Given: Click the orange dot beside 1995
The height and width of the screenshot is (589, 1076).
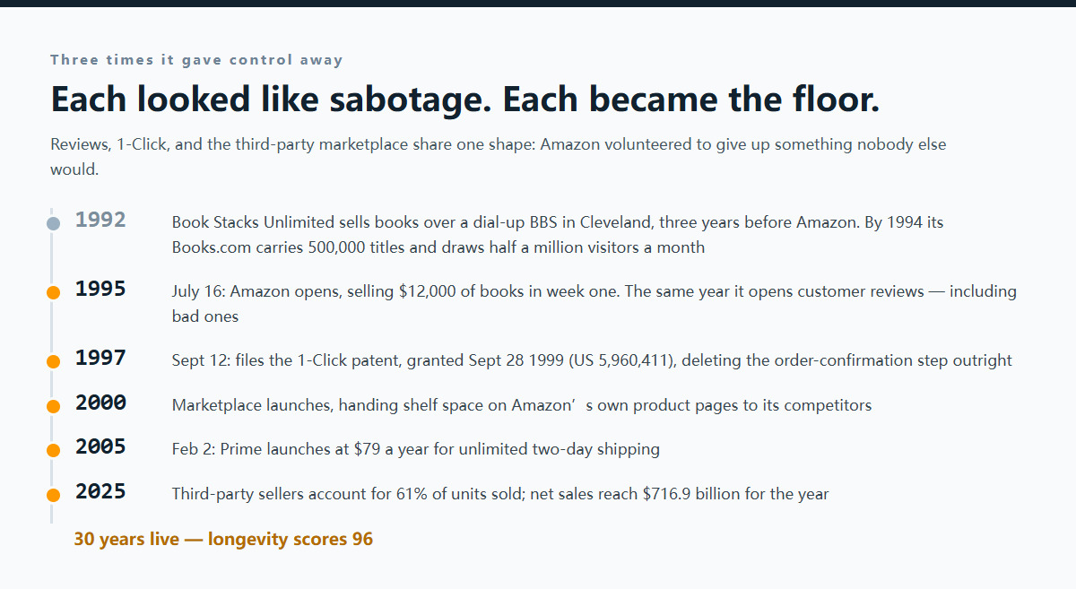Looking at the screenshot, I should [53, 292].
